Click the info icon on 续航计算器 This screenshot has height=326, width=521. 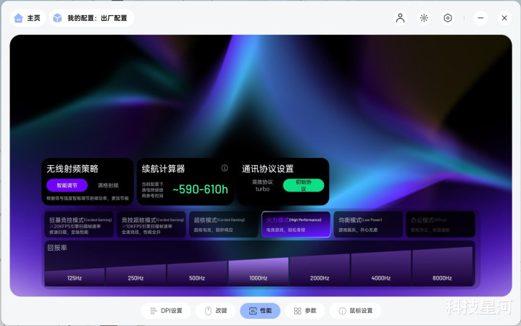[x=225, y=168]
